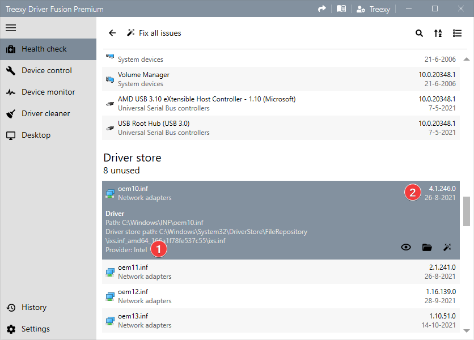Open Device monitor section
This screenshot has height=340, width=474.
(48, 92)
